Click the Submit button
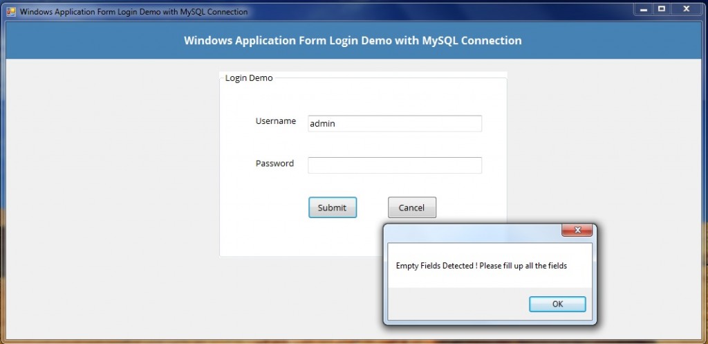708x344 pixels. (332, 208)
